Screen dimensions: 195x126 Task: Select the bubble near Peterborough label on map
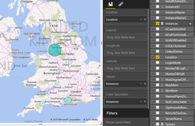[x=61, y=71]
